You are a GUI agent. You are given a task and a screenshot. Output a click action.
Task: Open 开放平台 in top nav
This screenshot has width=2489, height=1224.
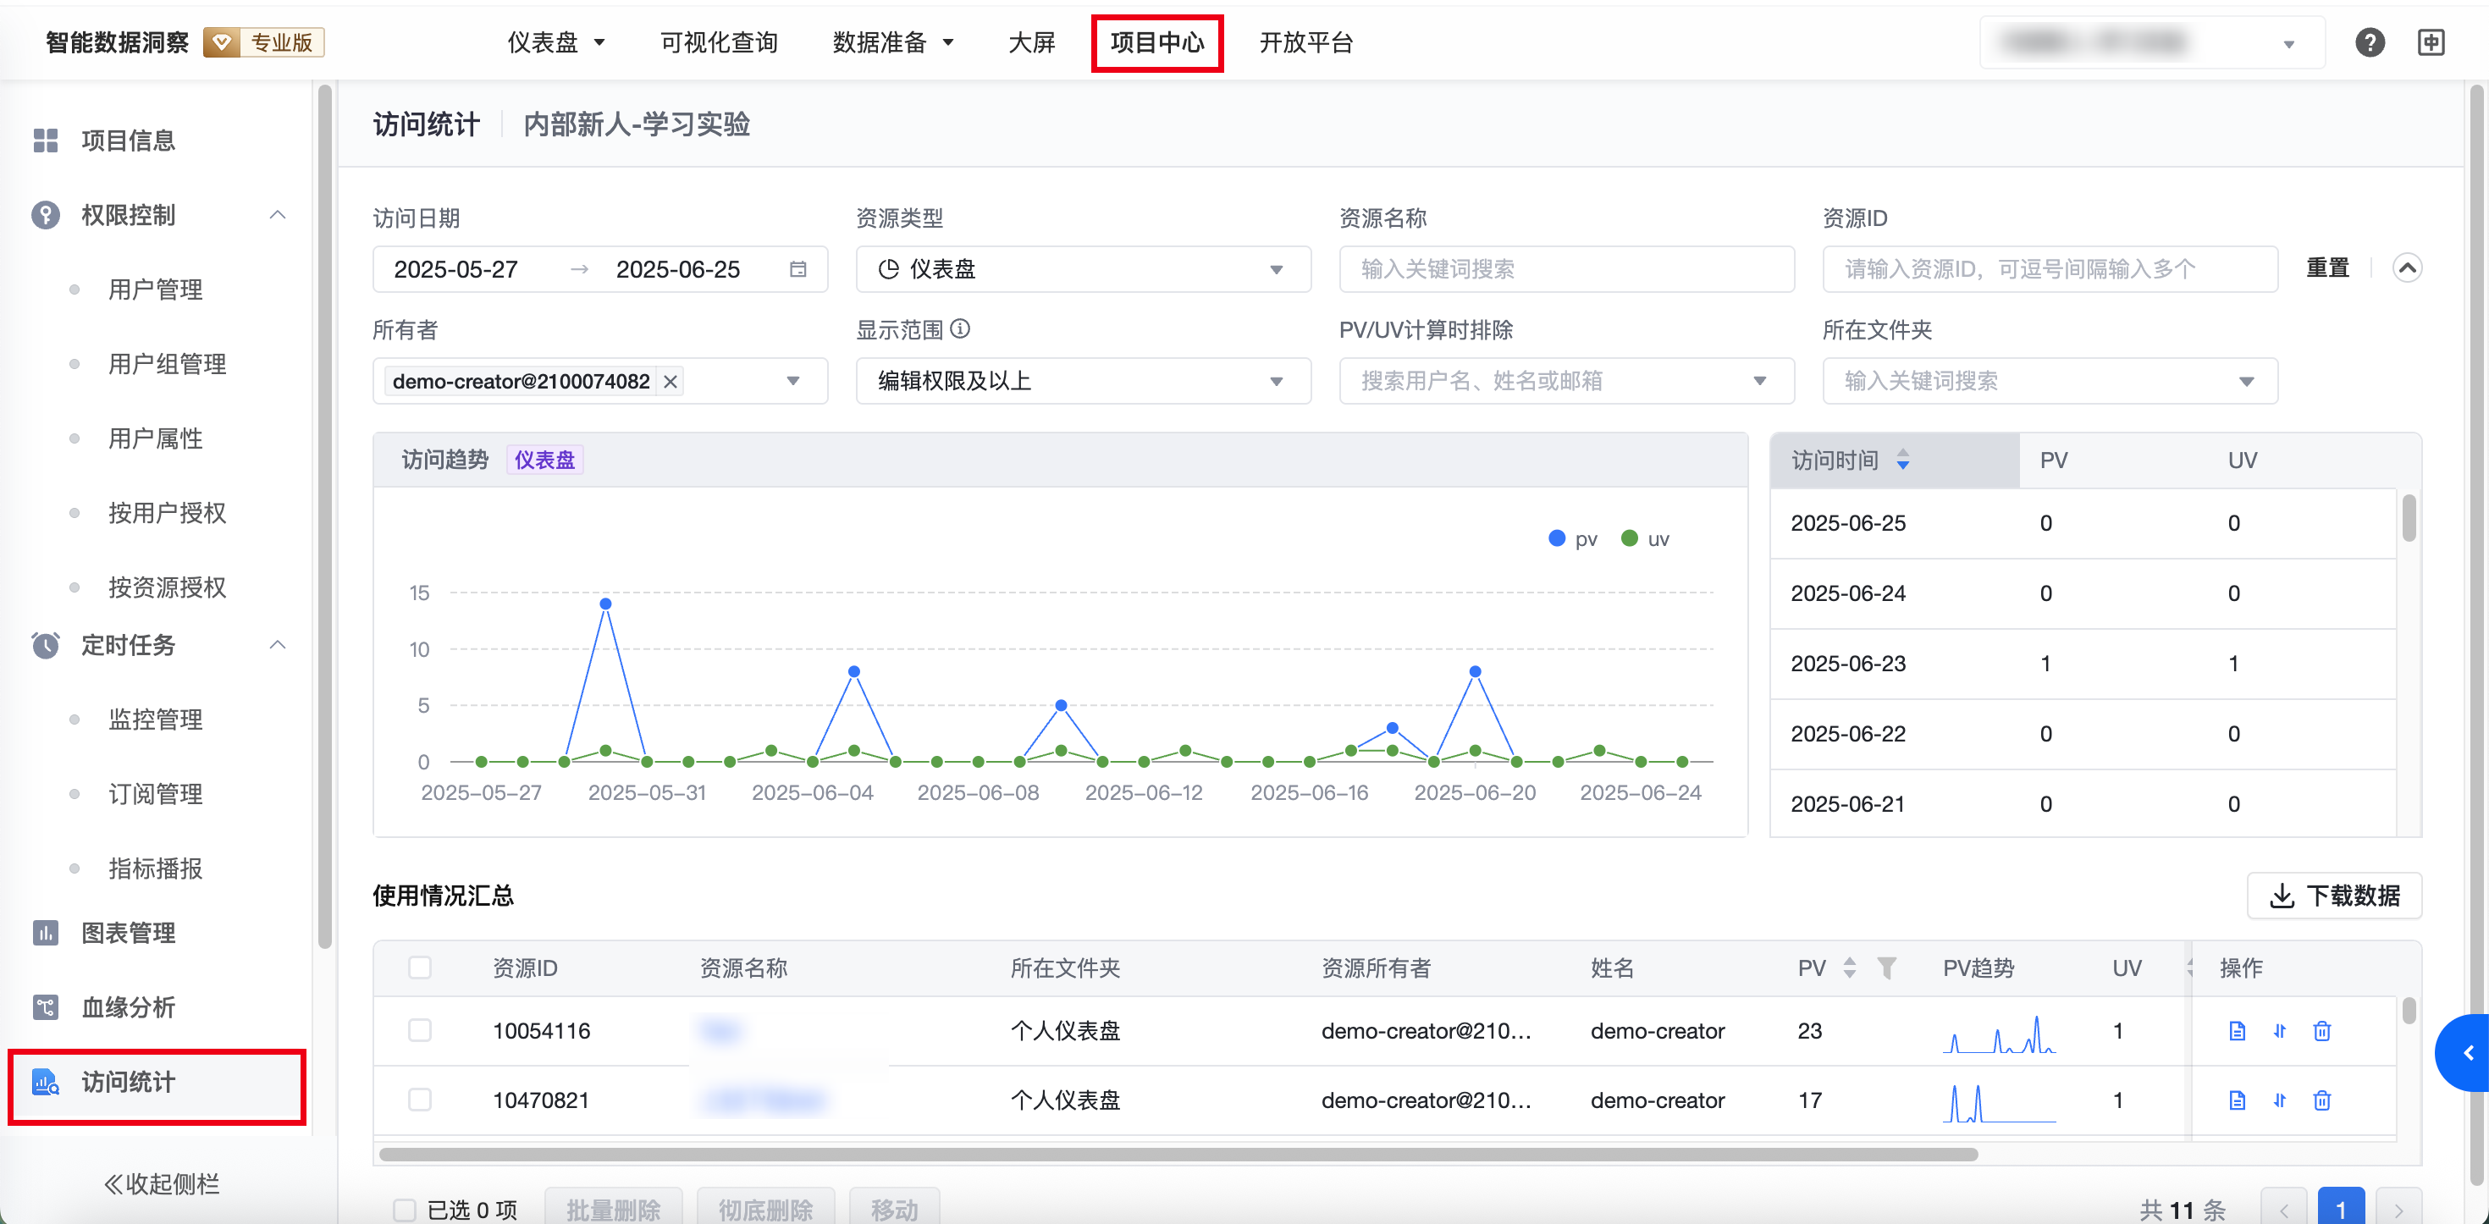pos(1305,42)
